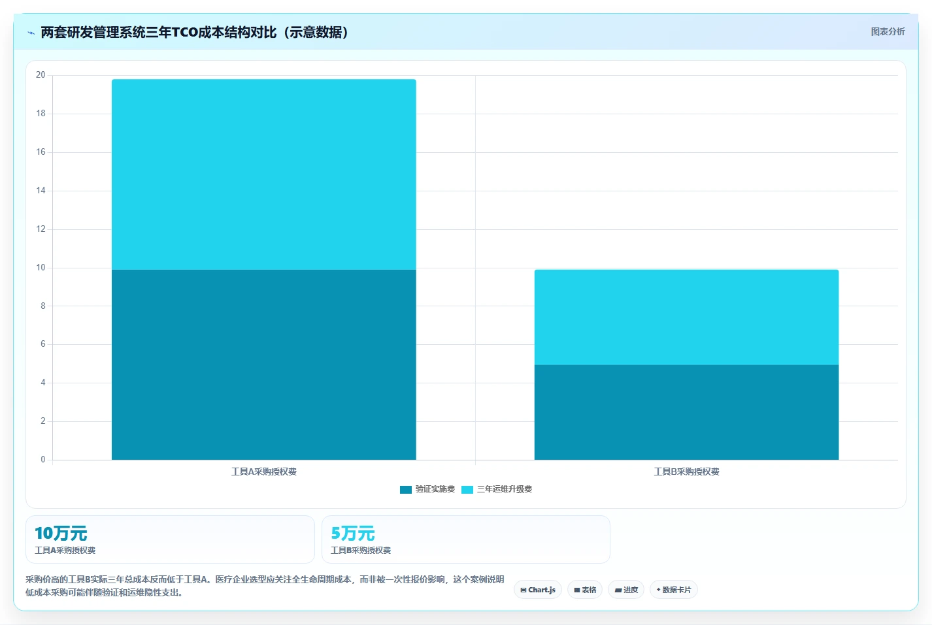Click the 工具B采购授权费 x-axis label
932x625 pixels.
tap(686, 472)
